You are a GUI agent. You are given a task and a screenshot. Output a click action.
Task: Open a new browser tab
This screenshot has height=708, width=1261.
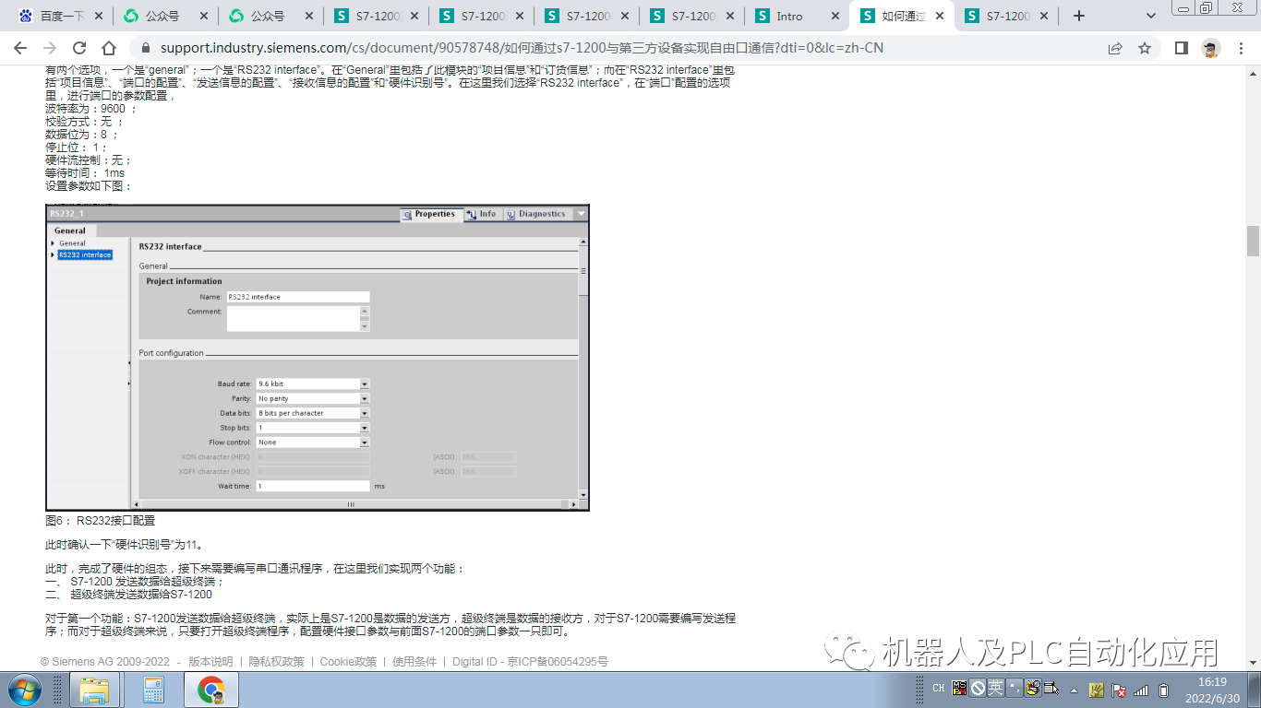[1079, 16]
